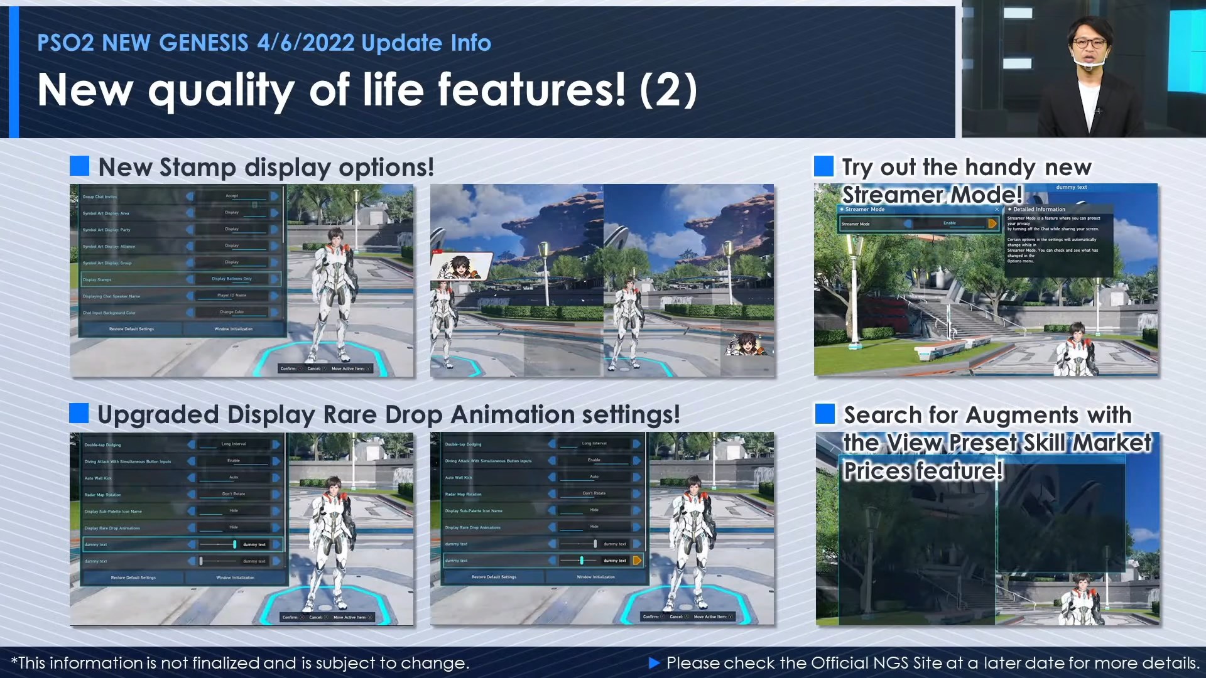Click the small stamp image beside the character
1206x678 pixels.
pyautogui.click(x=747, y=344)
